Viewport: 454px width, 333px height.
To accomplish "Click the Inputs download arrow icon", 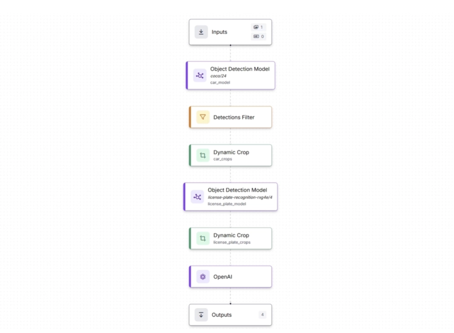I will coord(201,32).
